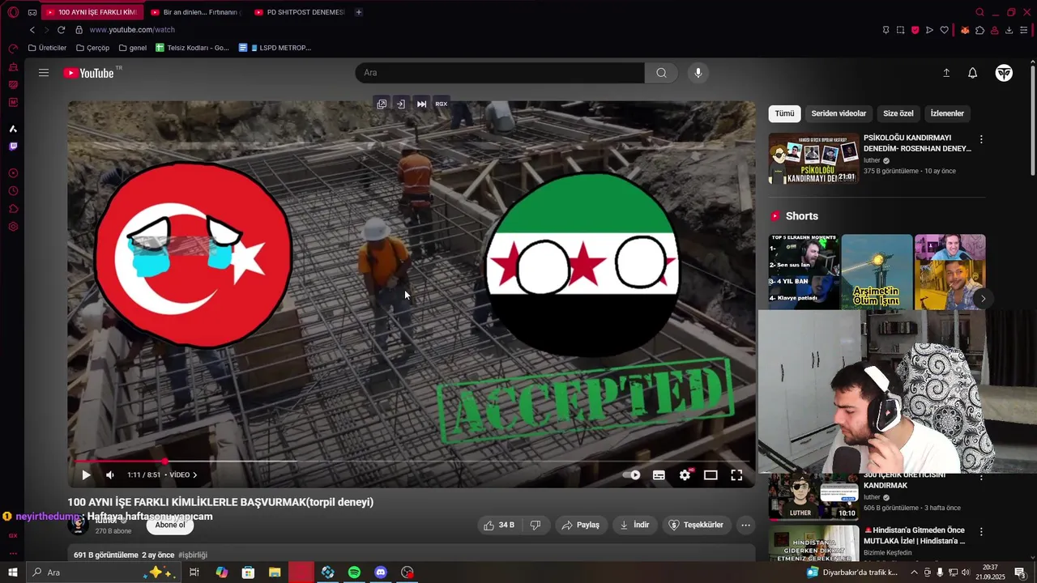
Task: Open Discord from the taskbar
Action: (381, 572)
